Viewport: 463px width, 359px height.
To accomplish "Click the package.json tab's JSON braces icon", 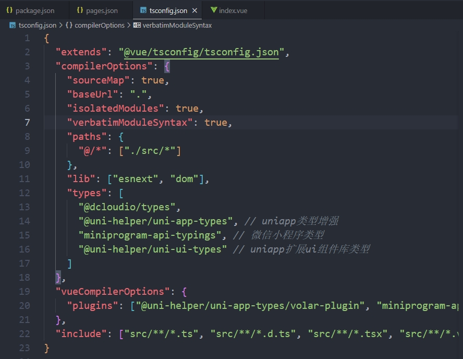I will [x=9, y=10].
